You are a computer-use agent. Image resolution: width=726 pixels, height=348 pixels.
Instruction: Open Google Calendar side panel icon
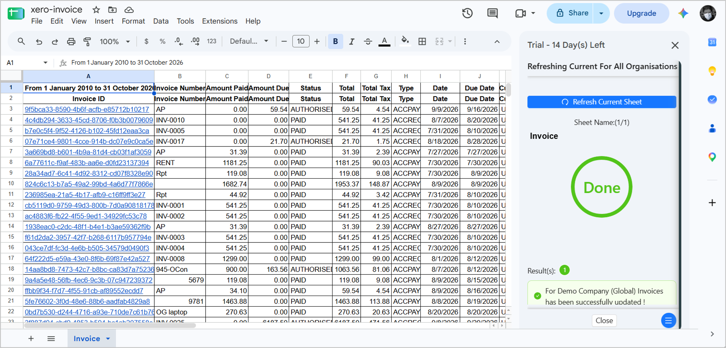tap(712, 42)
